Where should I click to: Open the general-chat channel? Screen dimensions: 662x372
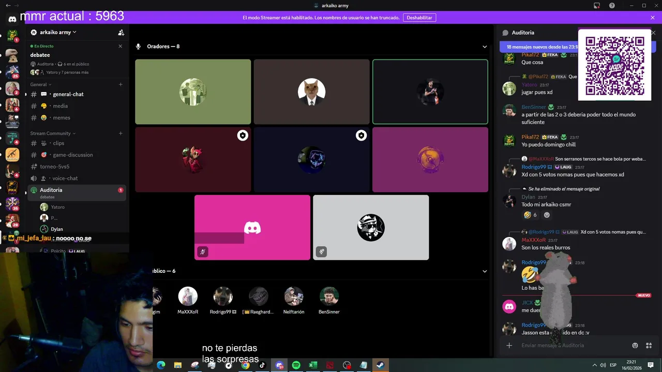[x=78, y=94]
